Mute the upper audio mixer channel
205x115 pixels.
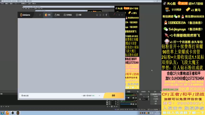134,98
